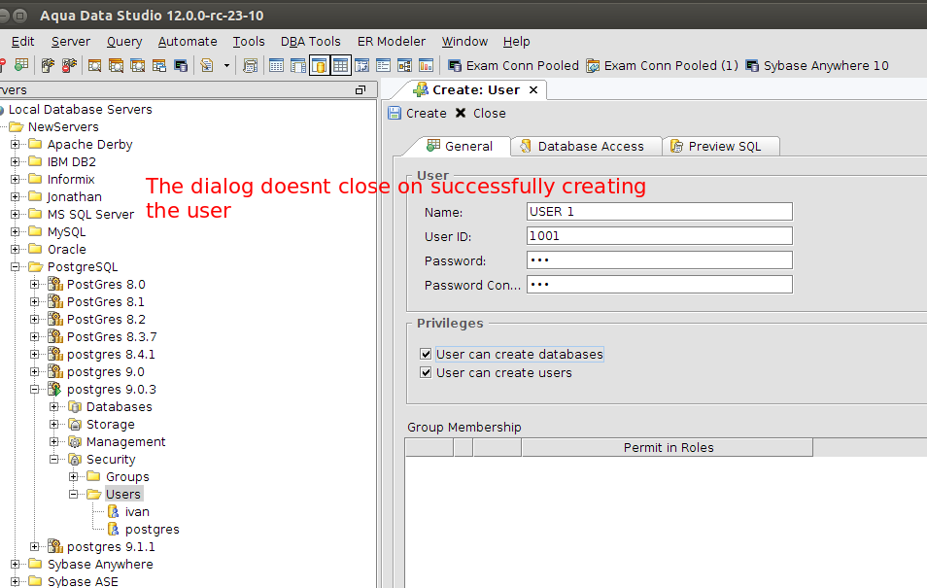Click the save disk icon beside Create
The image size is (927, 588).
(395, 113)
